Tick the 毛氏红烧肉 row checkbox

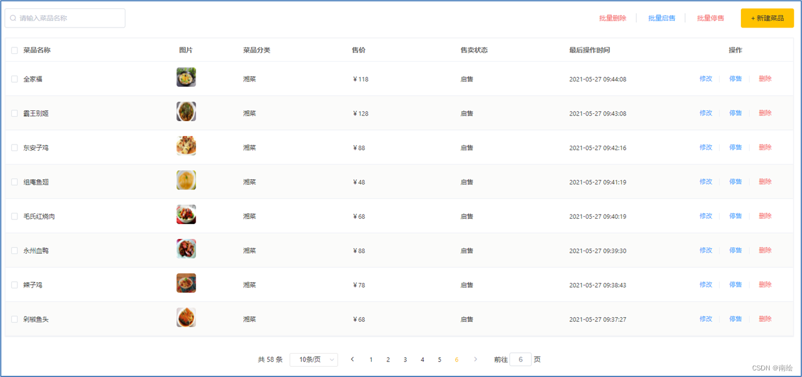[14, 216]
